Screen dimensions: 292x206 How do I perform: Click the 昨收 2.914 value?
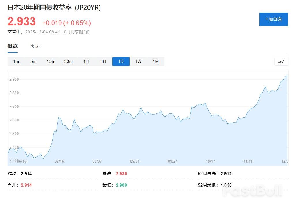[x=26, y=173]
